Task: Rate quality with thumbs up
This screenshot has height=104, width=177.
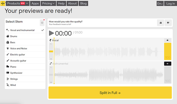Action: pos(161,23)
